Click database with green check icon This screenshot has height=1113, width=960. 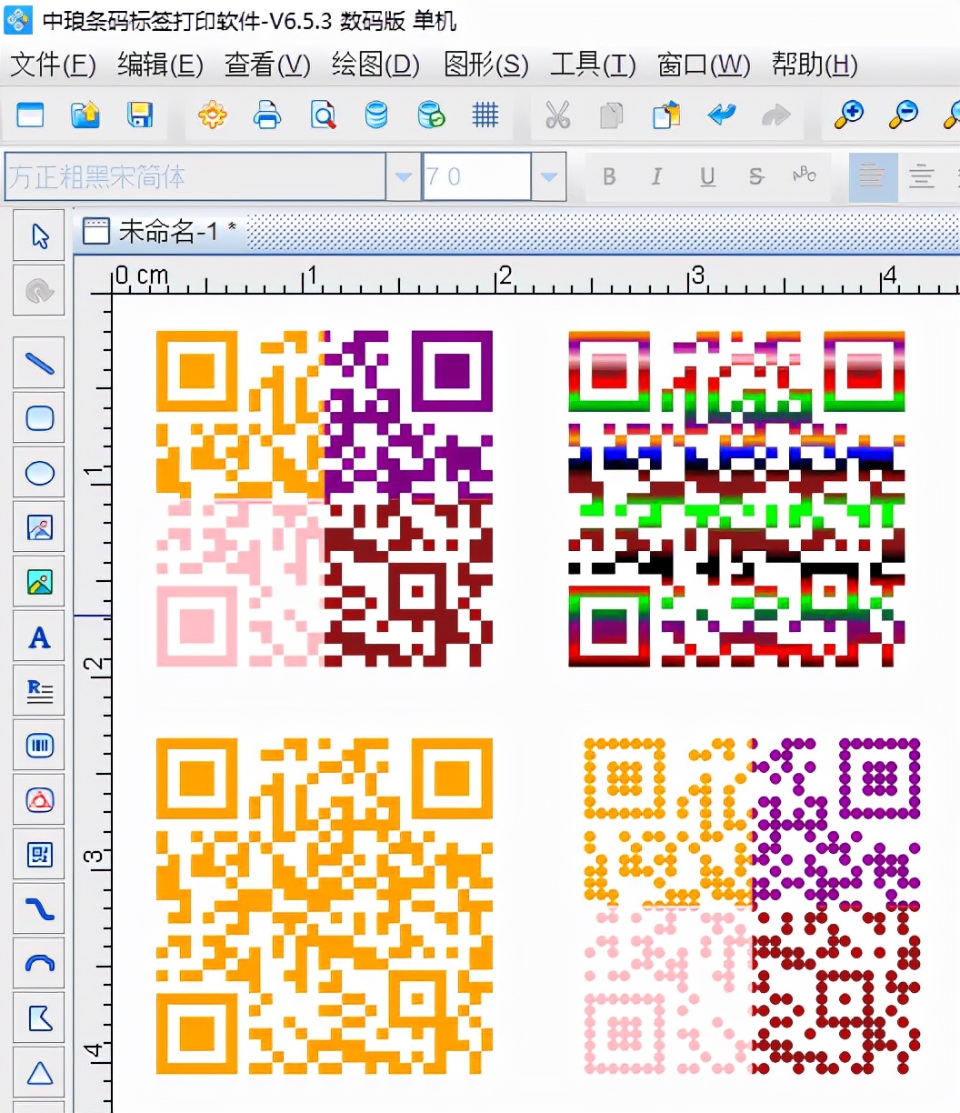tap(431, 115)
